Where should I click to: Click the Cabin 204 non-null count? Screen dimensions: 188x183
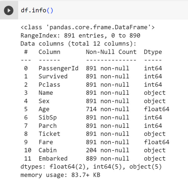point(108,150)
